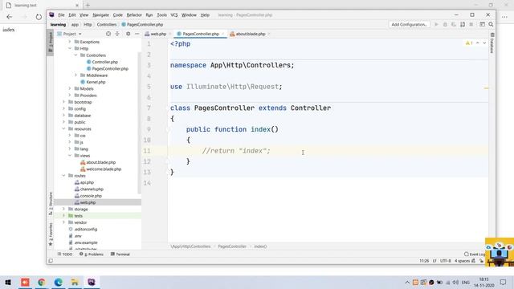514x289 pixels.
Task: Open the TODO tool window
Action: click(65, 254)
